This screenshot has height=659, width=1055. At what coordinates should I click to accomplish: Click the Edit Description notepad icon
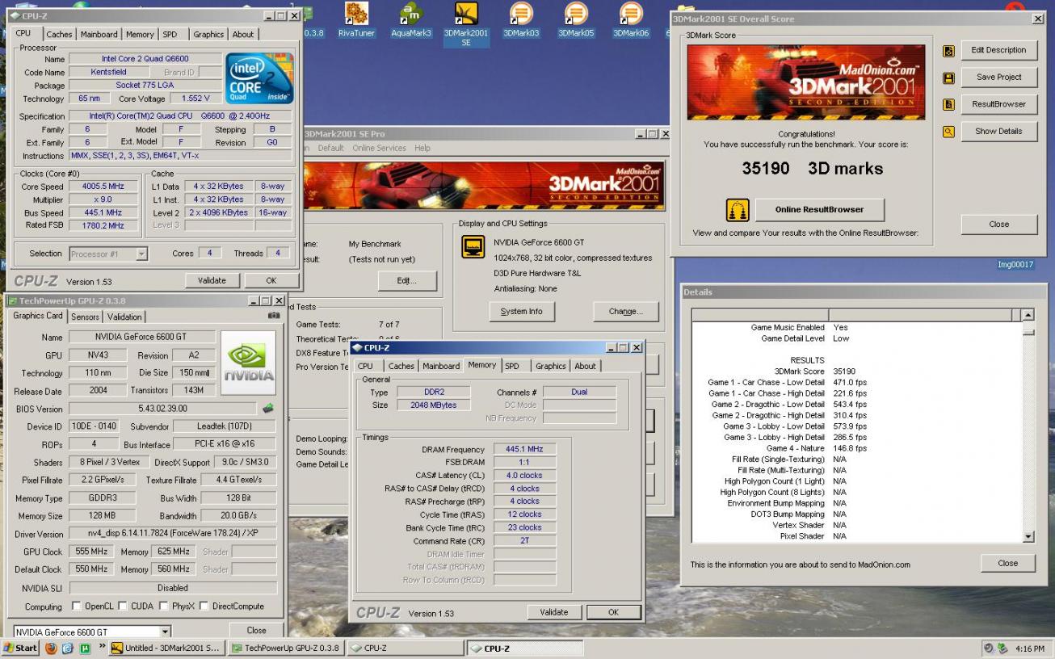pos(948,51)
